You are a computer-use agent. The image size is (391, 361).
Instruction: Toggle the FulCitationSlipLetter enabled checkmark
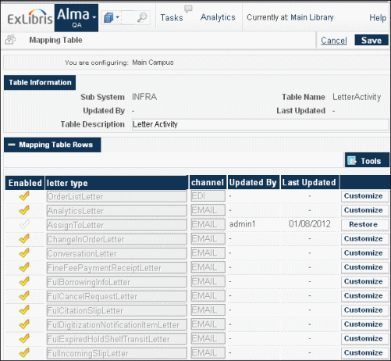click(24, 310)
